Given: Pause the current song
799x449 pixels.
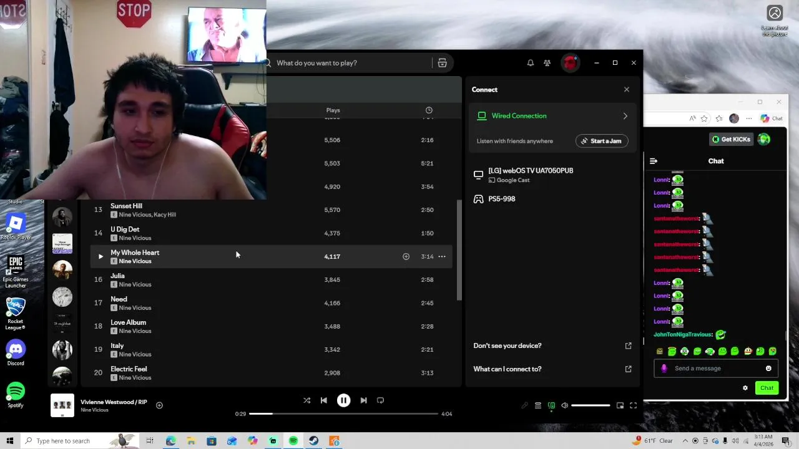Looking at the screenshot, I should tap(343, 400).
